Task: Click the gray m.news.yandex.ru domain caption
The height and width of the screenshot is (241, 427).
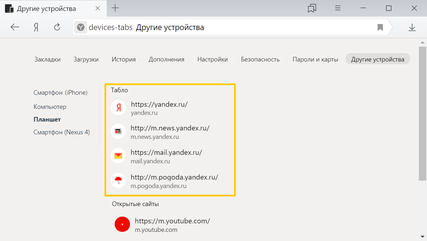Action: click(155, 137)
